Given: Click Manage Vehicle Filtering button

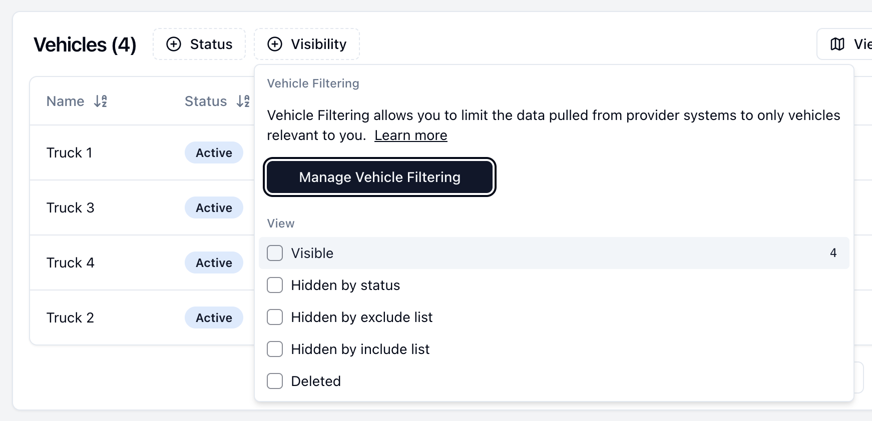Looking at the screenshot, I should 379,177.
